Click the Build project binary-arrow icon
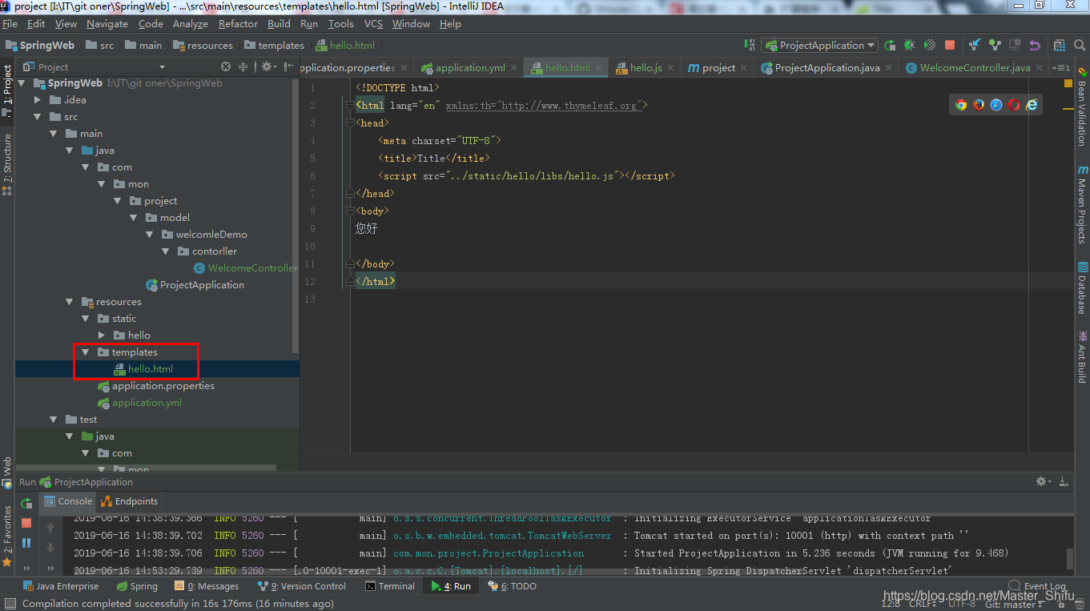 (749, 46)
